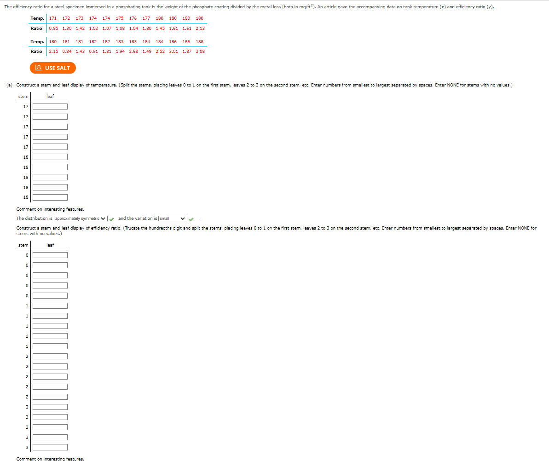This screenshot has height=461, width=549.
Task: Open the variation dropdown showing 'small'
Action: (x=173, y=219)
